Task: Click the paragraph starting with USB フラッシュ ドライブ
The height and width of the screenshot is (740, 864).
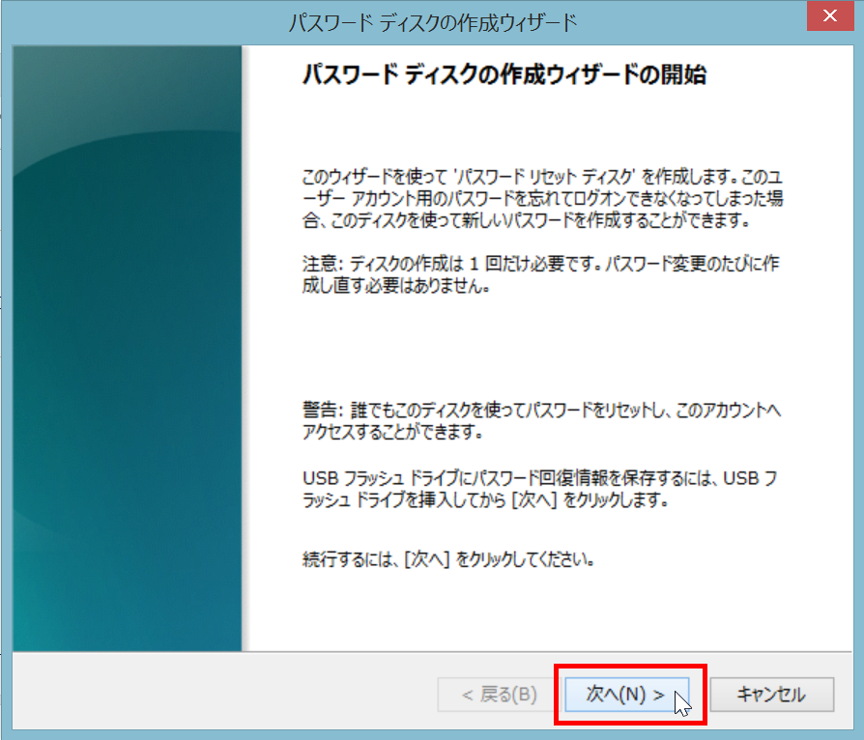Action: 540,489
